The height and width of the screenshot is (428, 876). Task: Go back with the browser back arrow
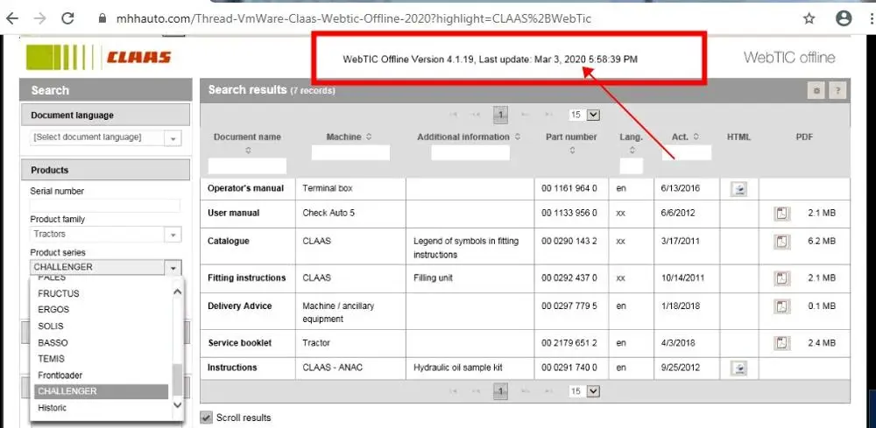click(11, 18)
